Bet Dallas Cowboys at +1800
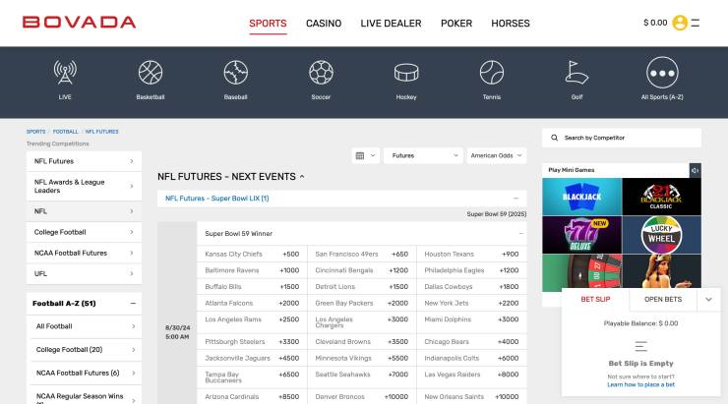728x404 pixels. (x=471, y=287)
